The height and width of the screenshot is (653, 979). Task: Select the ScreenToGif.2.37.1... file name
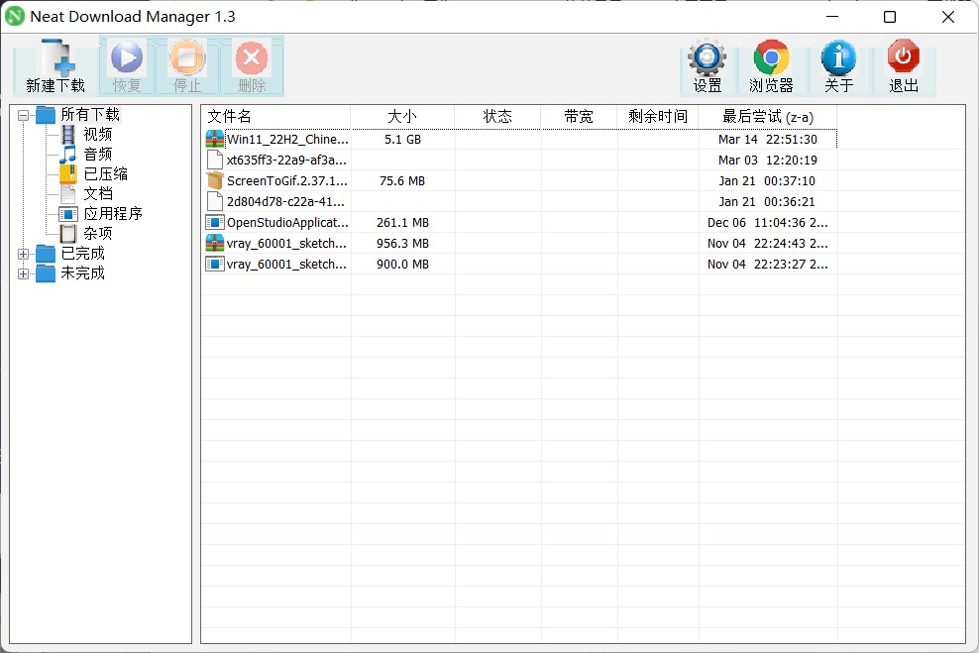[287, 181]
